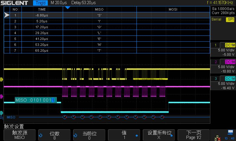Screen dimensions: 236x141
Task: Click the rotary knob icon on 位数
Action: (x=41, y=135)
